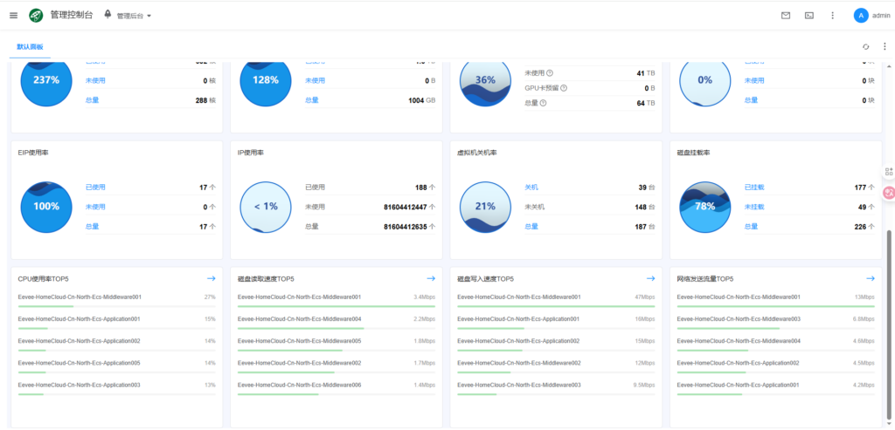
Task: Click the top bar vertical dots menu
Action: 833,16
